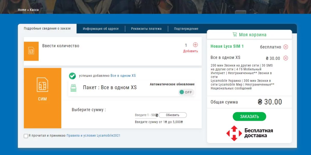Click the Обновить button
The width and height of the screenshot is (311, 155).
[x=173, y=115]
